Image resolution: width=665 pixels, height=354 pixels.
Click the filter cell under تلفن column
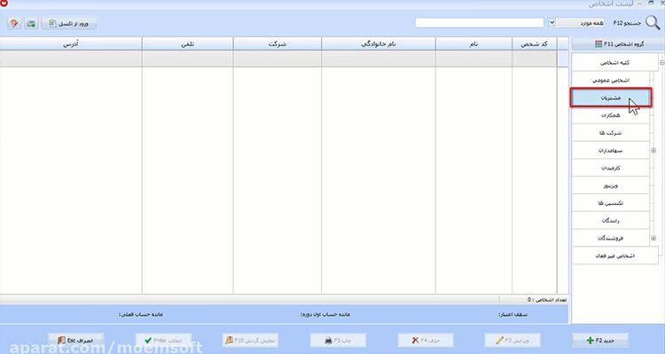(x=187, y=59)
